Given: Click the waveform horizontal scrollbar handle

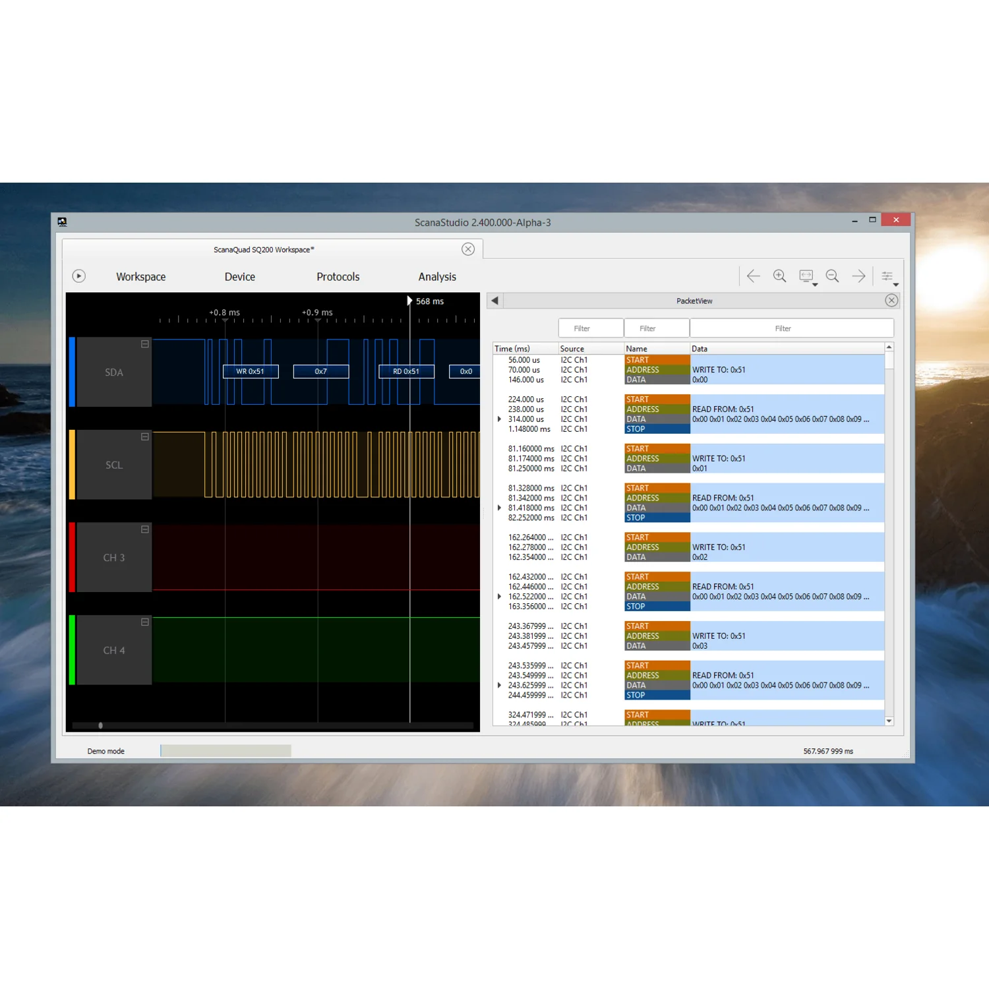Looking at the screenshot, I should [100, 725].
